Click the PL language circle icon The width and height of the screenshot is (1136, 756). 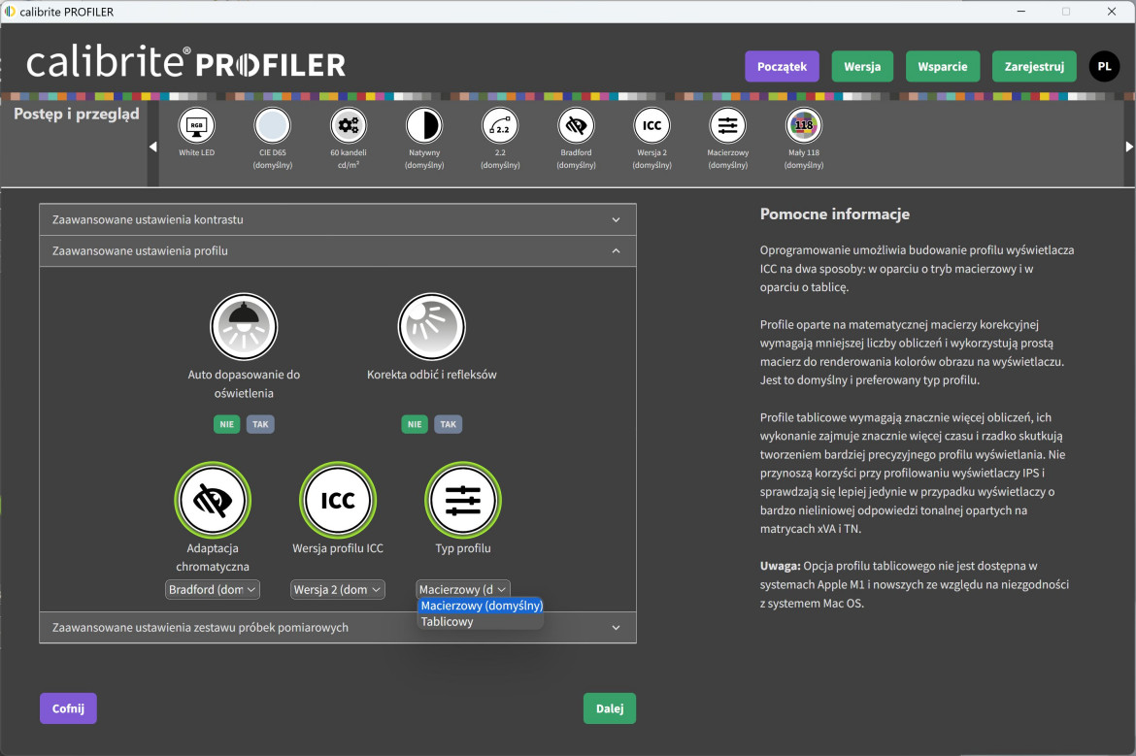click(1104, 67)
